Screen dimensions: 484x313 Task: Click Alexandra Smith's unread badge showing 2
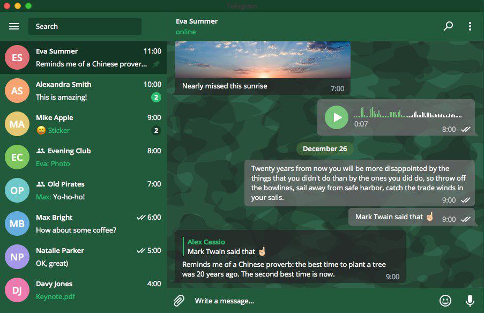(156, 97)
